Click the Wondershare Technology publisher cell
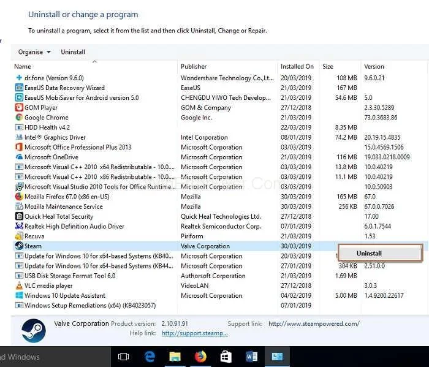This screenshot has height=367, width=429. (x=227, y=78)
